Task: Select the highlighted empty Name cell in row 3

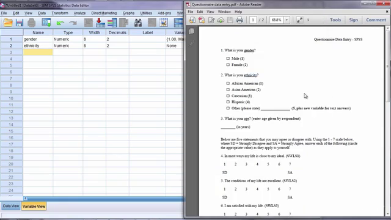Action: click(38, 52)
